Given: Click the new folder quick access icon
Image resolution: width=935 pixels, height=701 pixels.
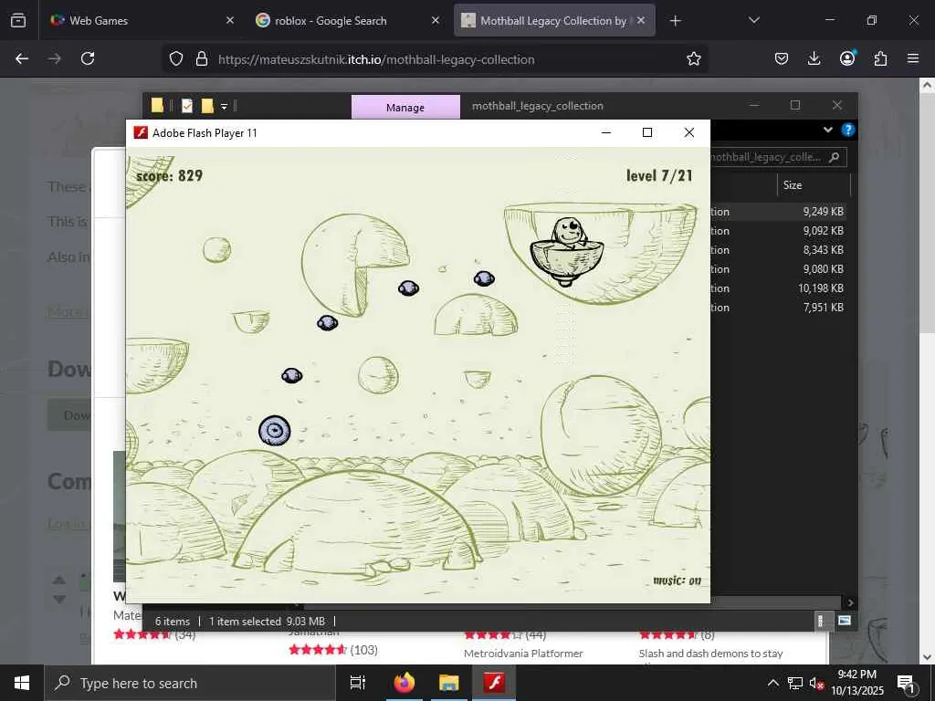Looking at the screenshot, I should coord(207,106).
